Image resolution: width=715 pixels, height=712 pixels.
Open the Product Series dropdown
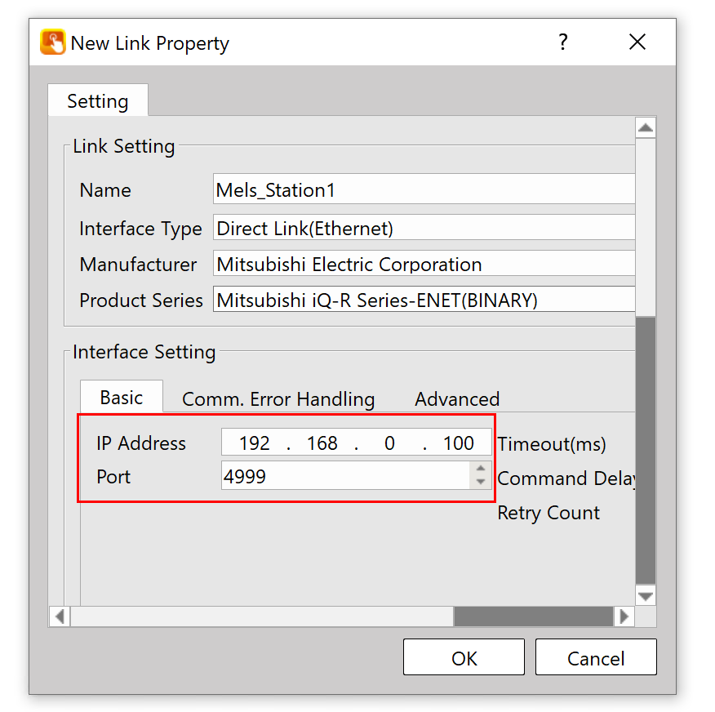point(423,300)
